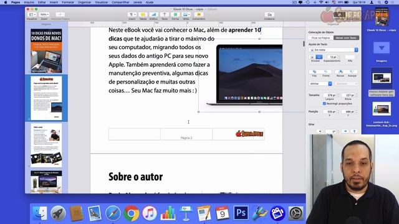Select the cover page thumbnail in sidebar
Viewport: 399px width, 224px height.
point(46,51)
